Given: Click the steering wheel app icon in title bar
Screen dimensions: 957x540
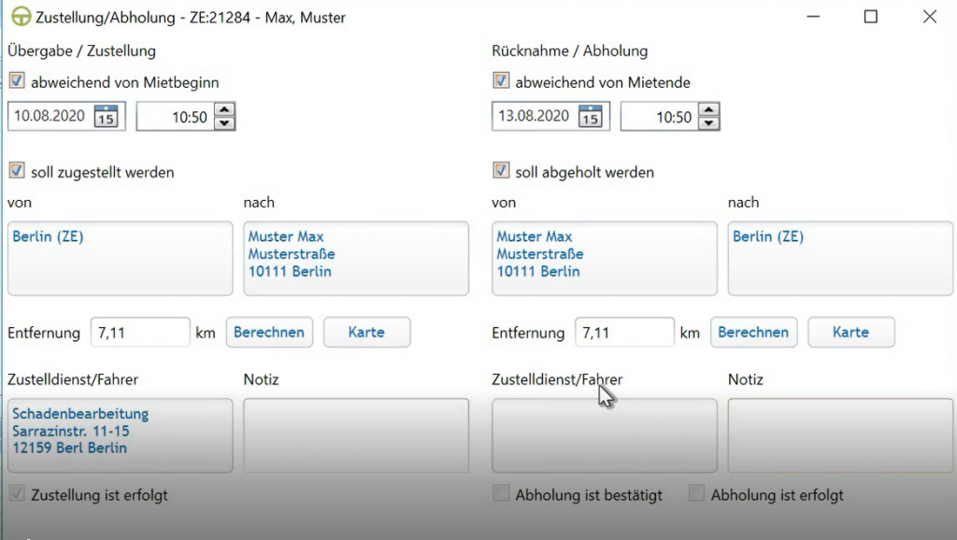Looking at the screenshot, I should [21, 17].
